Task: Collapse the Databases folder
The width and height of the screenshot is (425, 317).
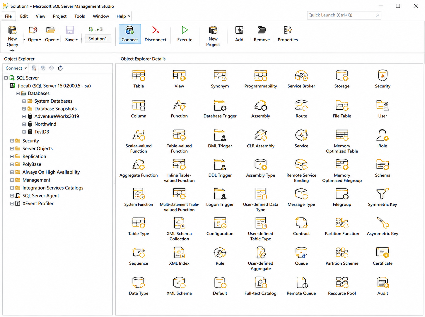Action: pos(18,94)
